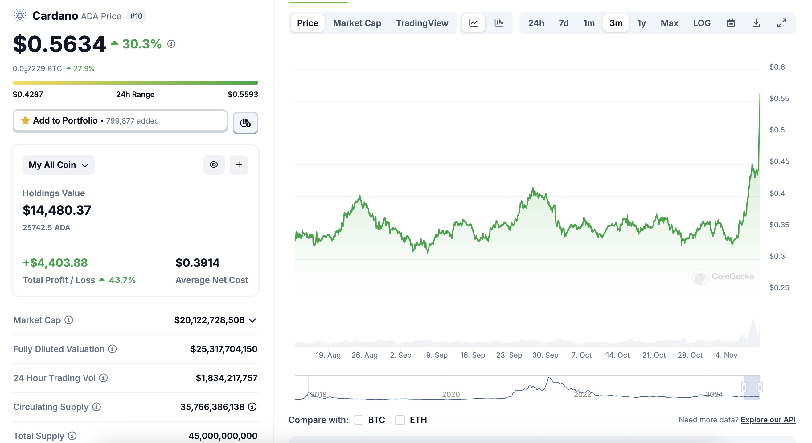Toggle LOG scale on chart
This screenshot has height=443, width=812.
tap(702, 23)
